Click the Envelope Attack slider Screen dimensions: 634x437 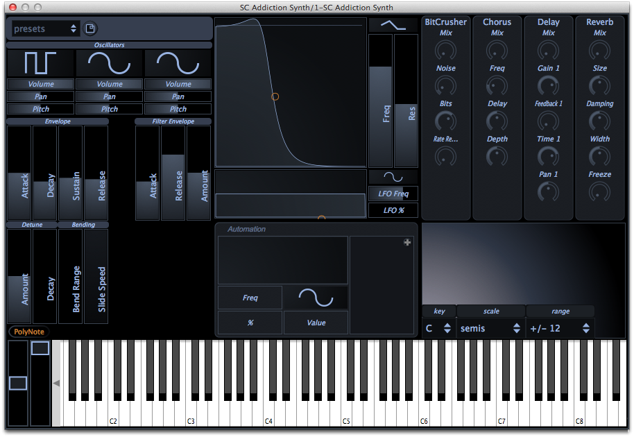click(x=19, y=173)
